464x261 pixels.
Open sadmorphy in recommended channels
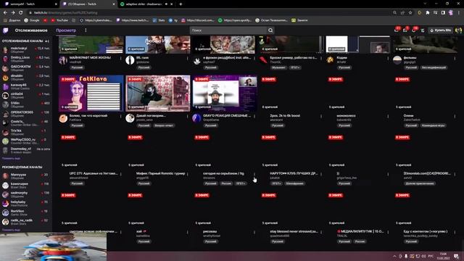click(26, 194)
